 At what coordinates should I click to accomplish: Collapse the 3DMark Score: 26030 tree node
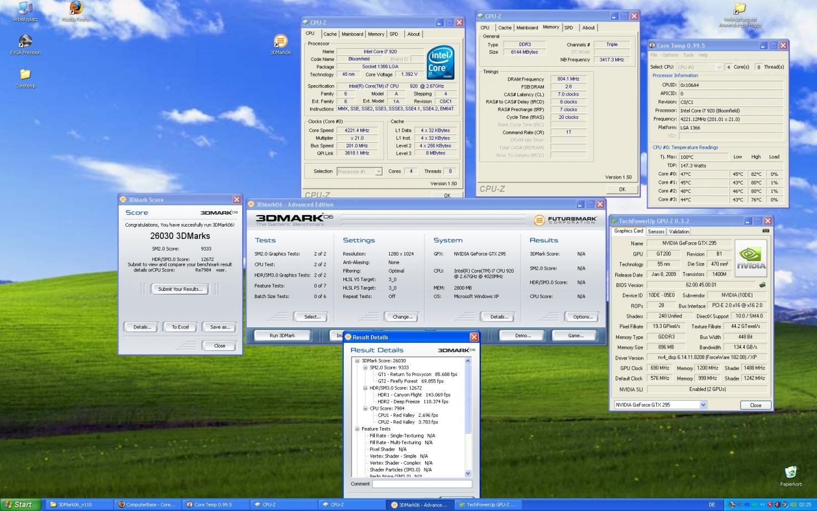point(357,361)
